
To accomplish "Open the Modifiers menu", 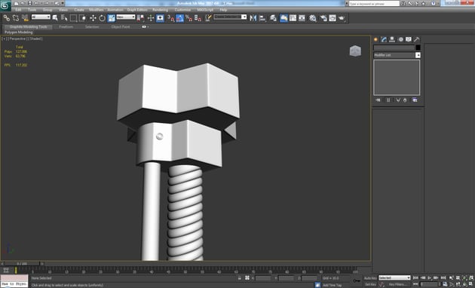I will click(97, 10).
